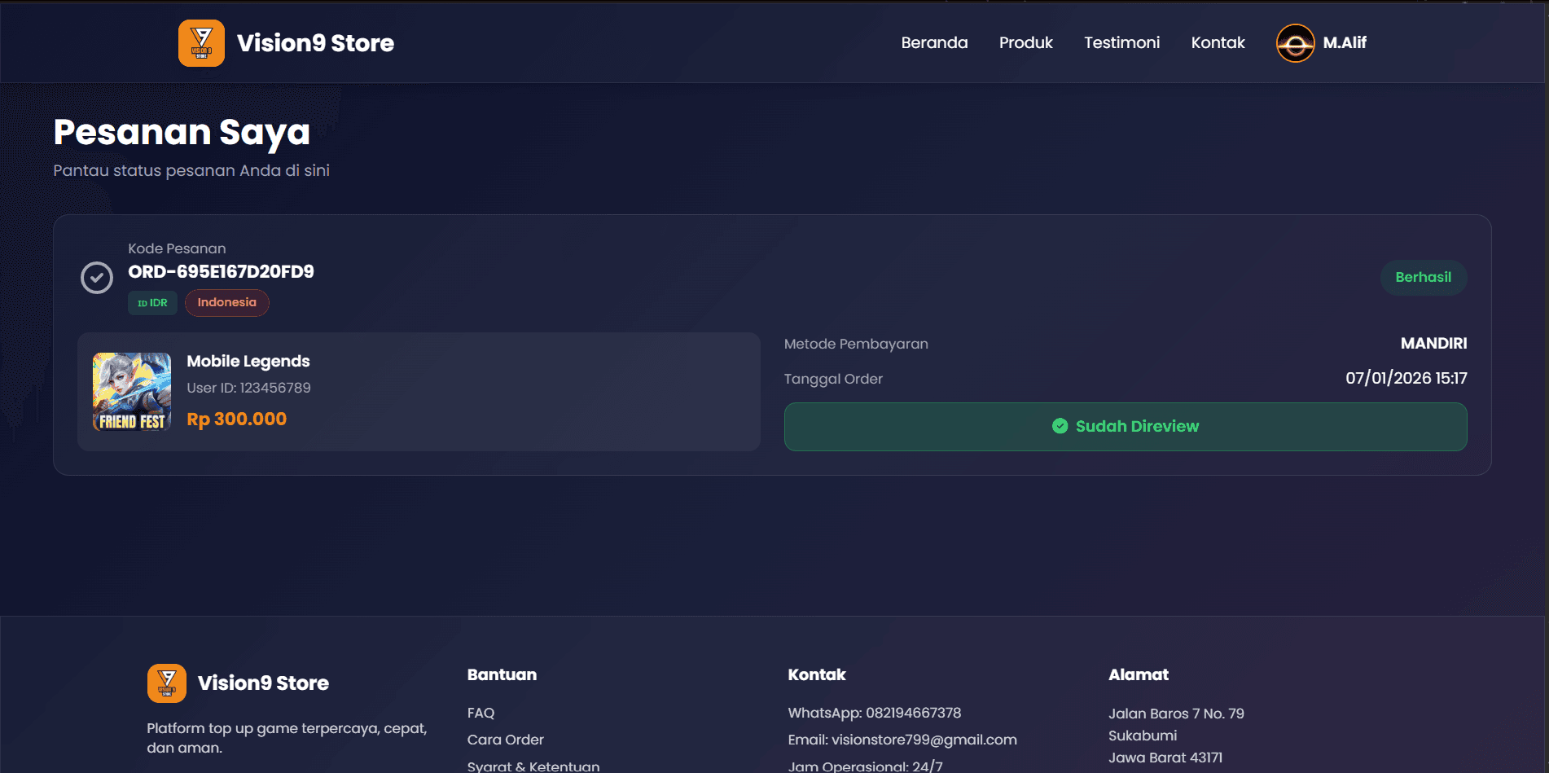Click the Bantuan footer heading
The width and height of the screenshot is (1549, 773).
click(502, 674)
